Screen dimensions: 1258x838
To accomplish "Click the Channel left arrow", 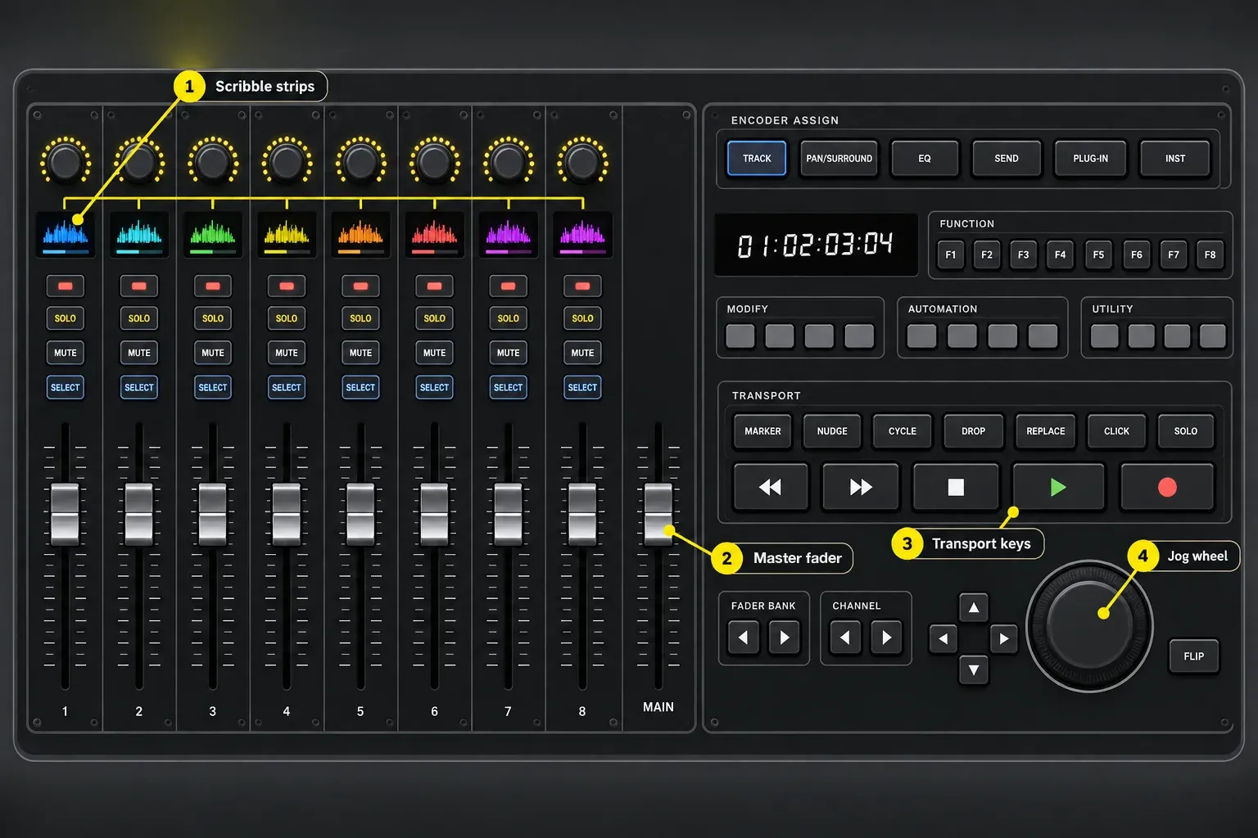I will pos(844,638).
